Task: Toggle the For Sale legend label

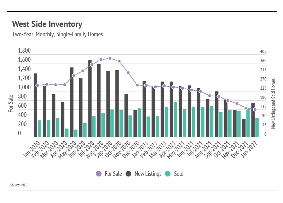Action: tap(113, 174)
